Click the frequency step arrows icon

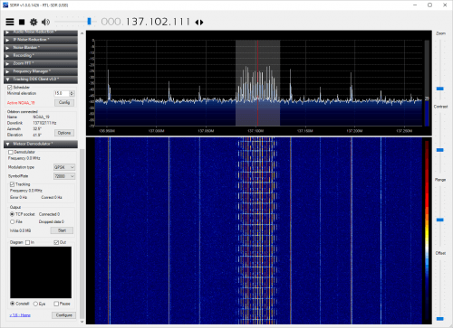click(x=199, y=23)
